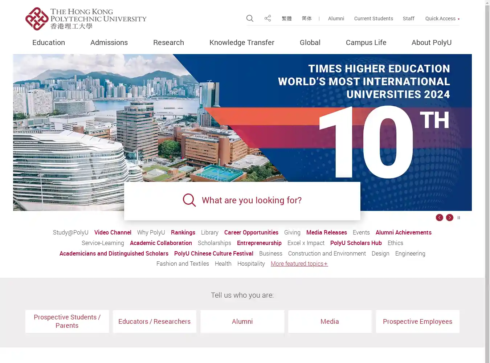The image size is (490, 363).
Task: Click the 'What are you looking for?' search box
Action: click(242, 201)
